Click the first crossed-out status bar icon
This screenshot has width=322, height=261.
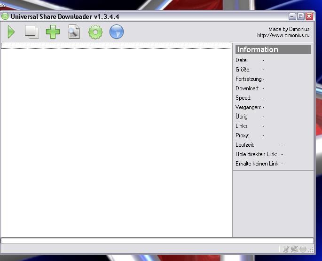[x=286, y=249]
